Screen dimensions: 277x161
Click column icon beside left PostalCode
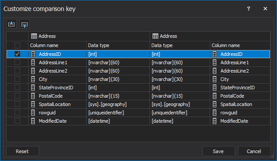coord(33,96)
